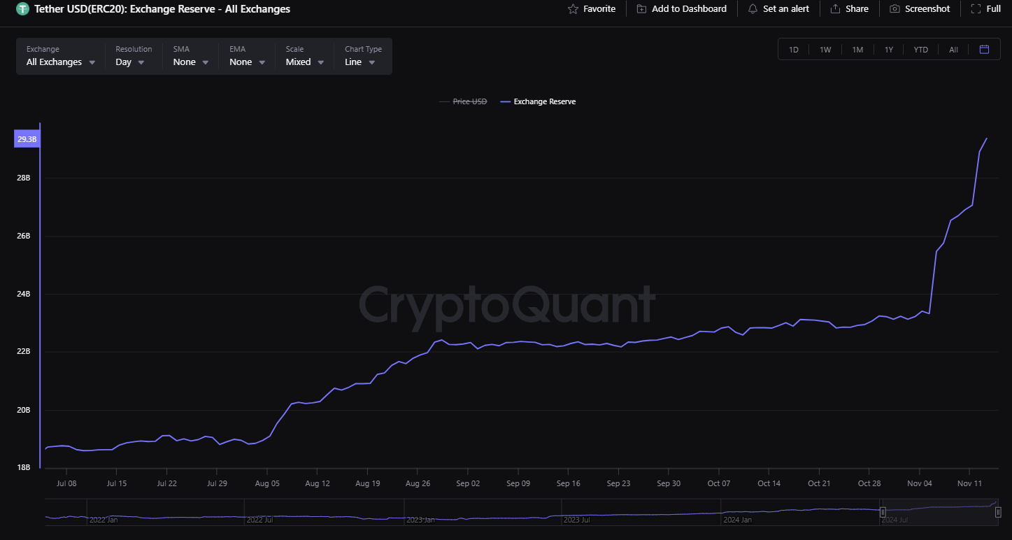The image size is (1012, 540).
Task: Click the 20B y-axis label
Action: tap(24, 410)
